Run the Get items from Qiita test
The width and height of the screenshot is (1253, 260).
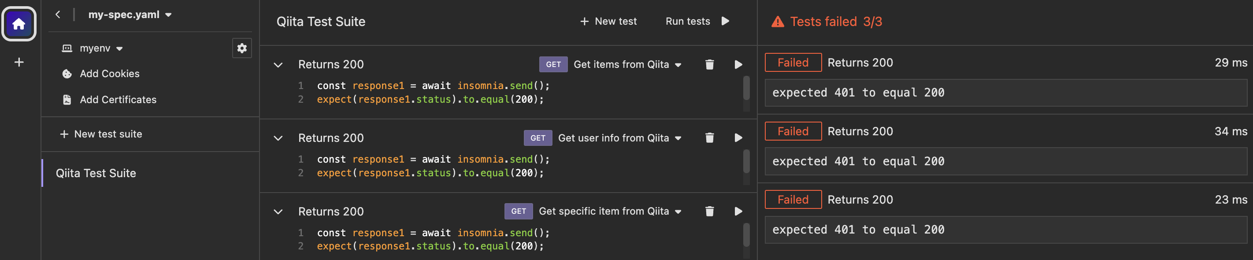[738, 65]
